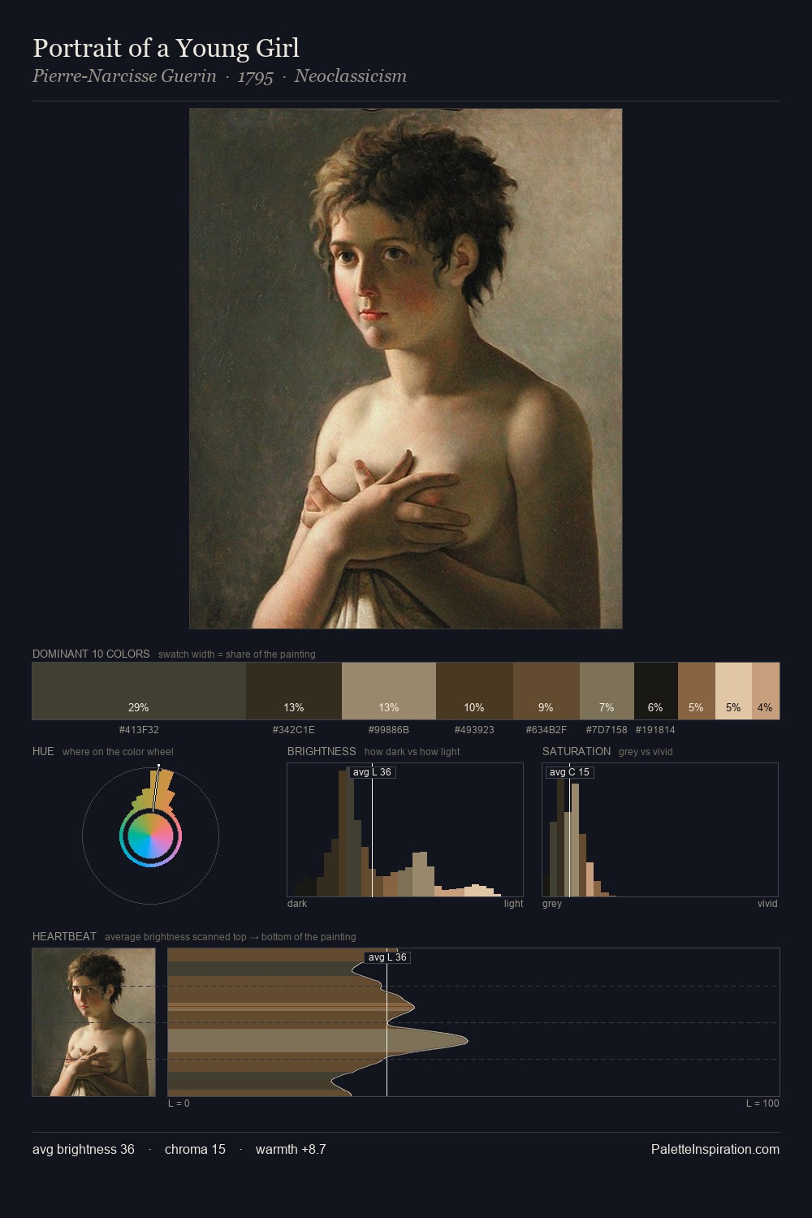The width and height of the screenshot is (812, 1218).
Task: Open the main painting image
Action: coord(406,369)
